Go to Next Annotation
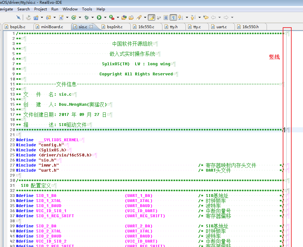 pyautogui.click(x=180, y=18)
